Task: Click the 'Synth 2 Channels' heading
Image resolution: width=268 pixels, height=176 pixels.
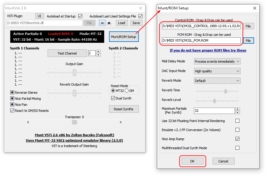Action: coord(123,48)
